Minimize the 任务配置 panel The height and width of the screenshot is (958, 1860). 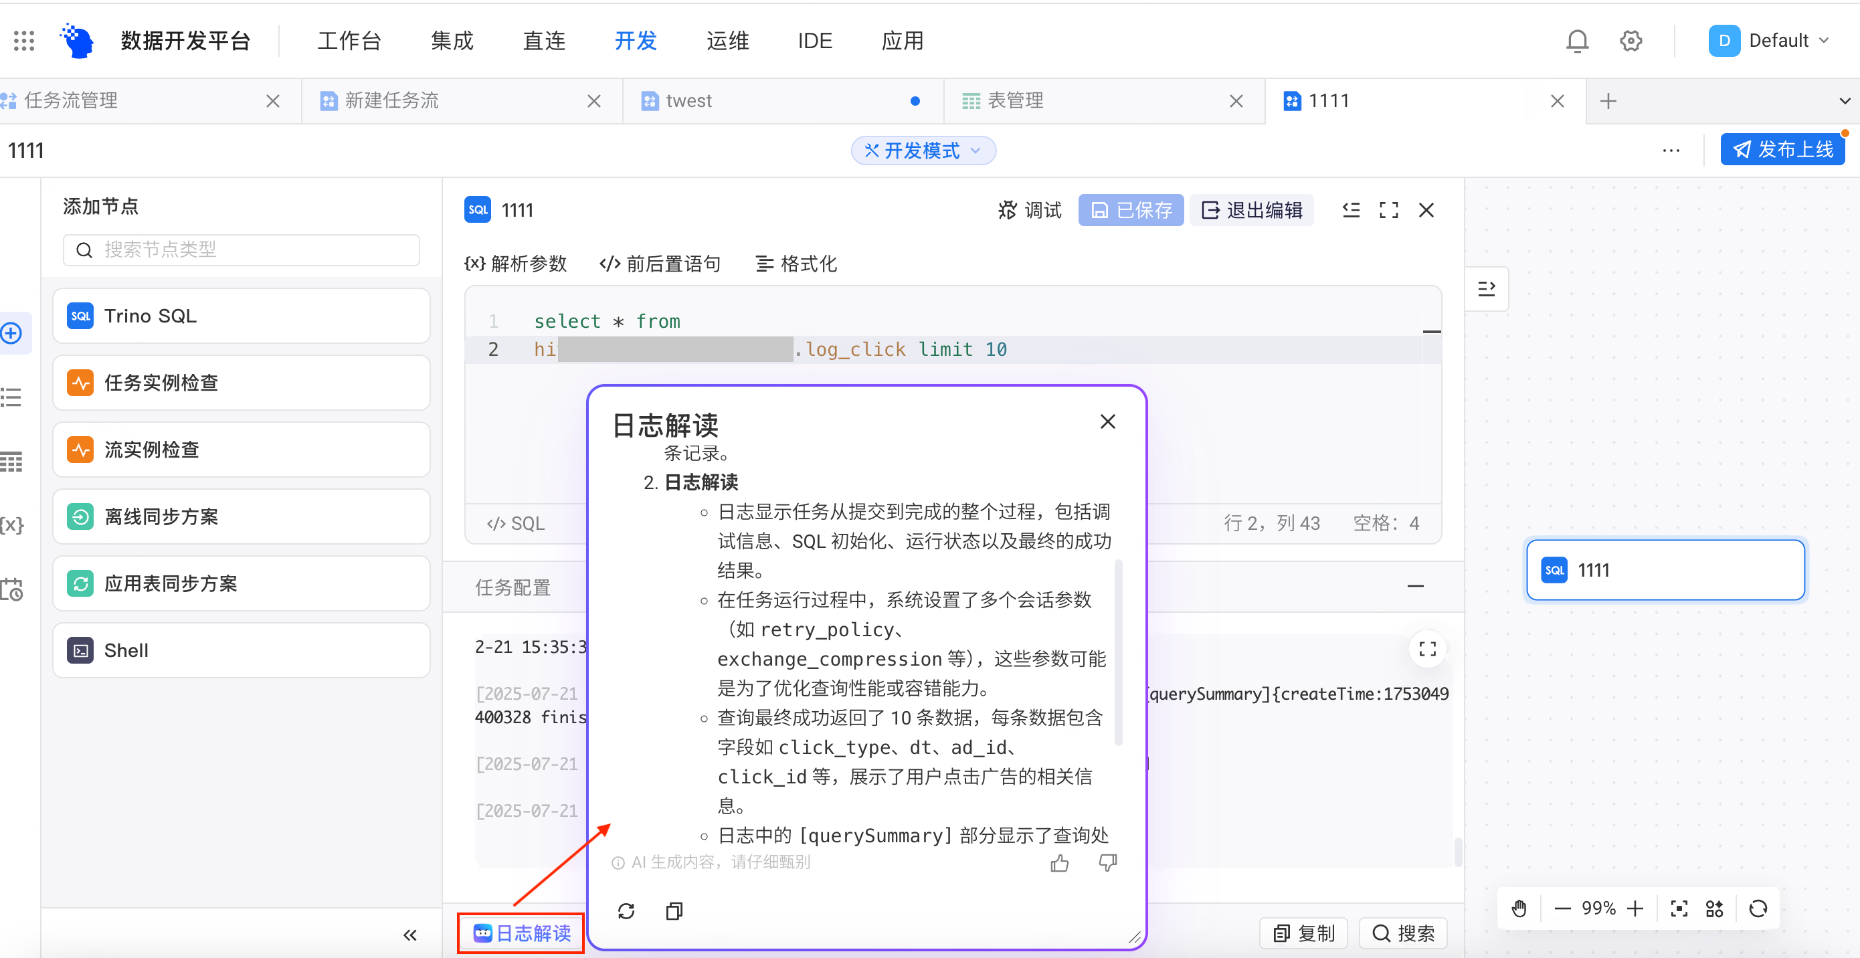(x=1415, y=586)
